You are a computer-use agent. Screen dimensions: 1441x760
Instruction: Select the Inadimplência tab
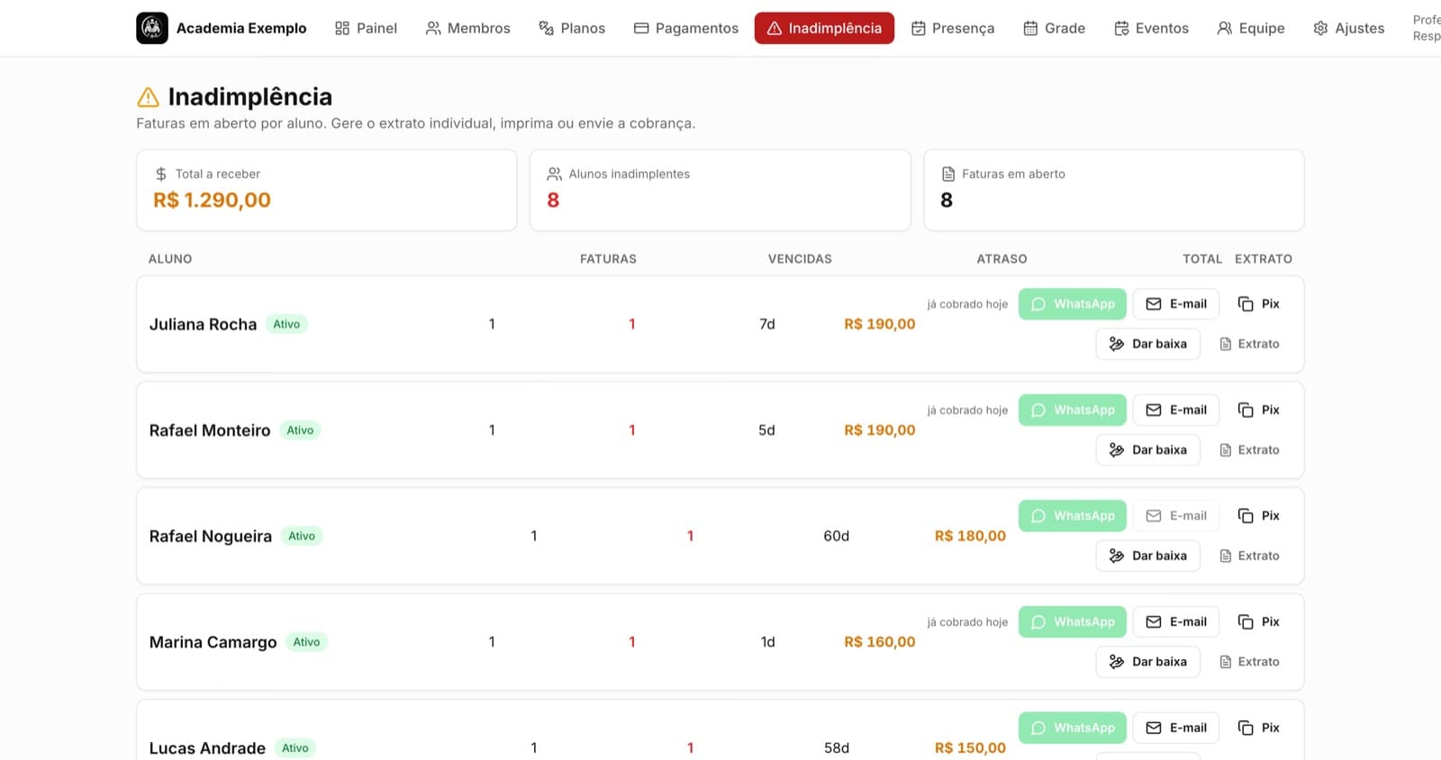[824, 28]
